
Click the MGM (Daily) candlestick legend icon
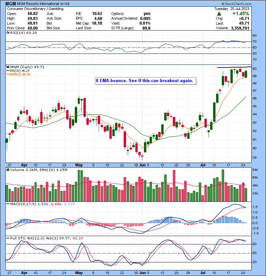8,67
